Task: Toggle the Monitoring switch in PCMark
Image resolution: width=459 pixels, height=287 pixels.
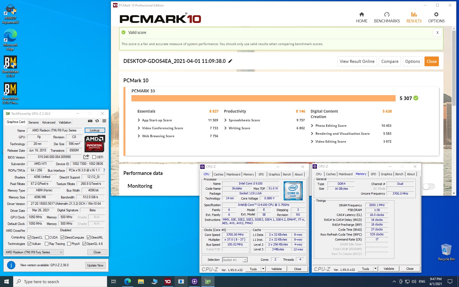Action: click(x=428, y=186)
